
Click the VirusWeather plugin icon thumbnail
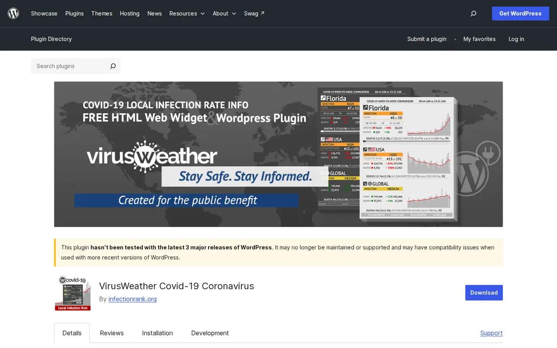(x=72, y=293)
